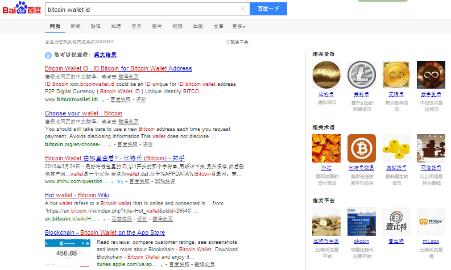451x270 pixels.
Task: Click the MtGox logo icon
Action: point(431,222)
